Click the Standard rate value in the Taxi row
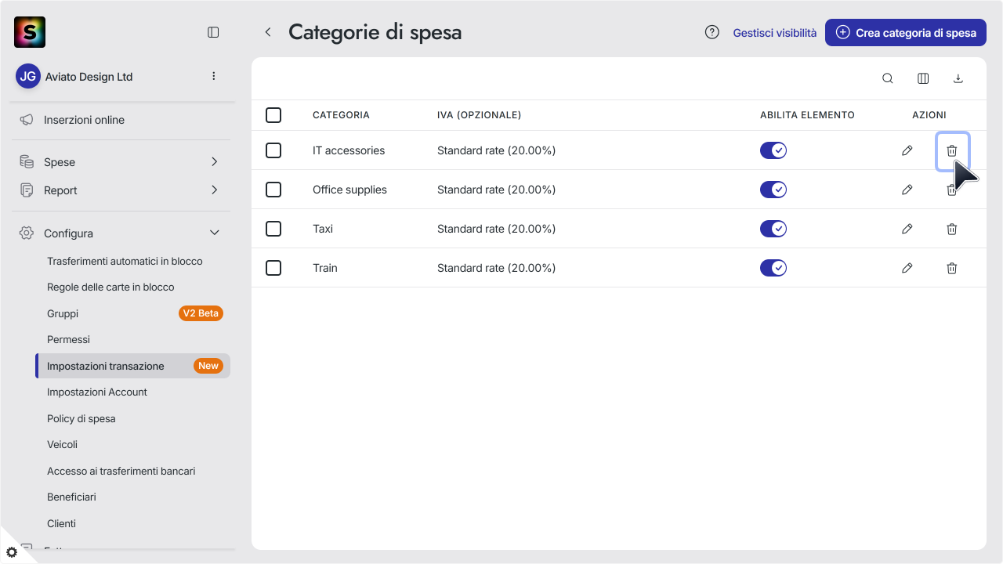Image resolution: width=1003 pixels, height=564 pixels. pyautogui.click(x=496, y=229)
